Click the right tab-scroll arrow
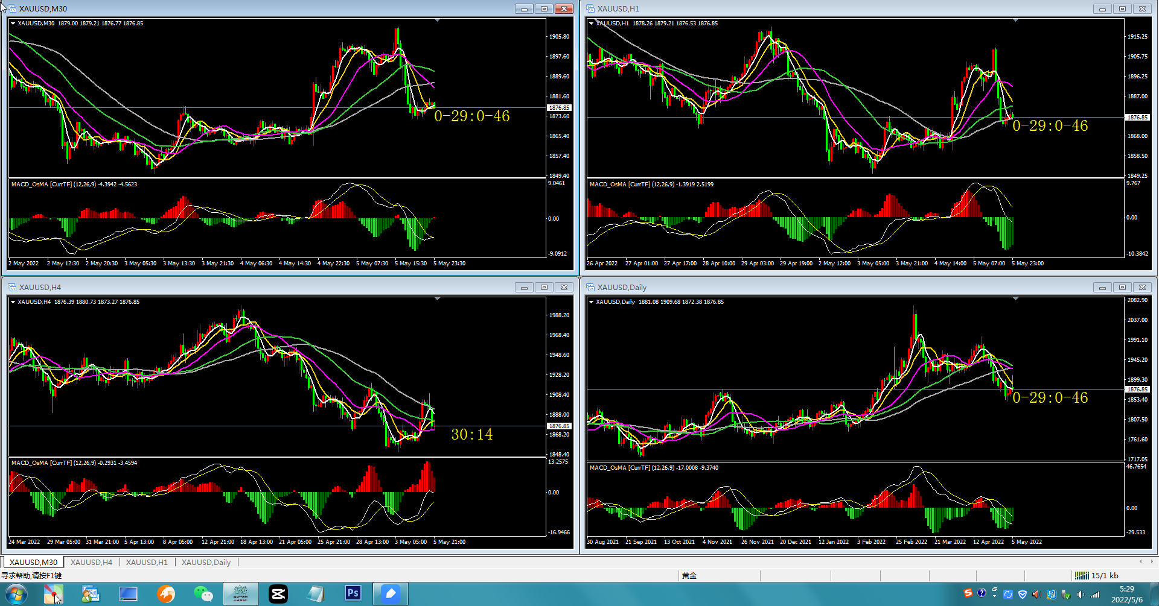This screenshot has width=1159, height=606. (1152, 561)
